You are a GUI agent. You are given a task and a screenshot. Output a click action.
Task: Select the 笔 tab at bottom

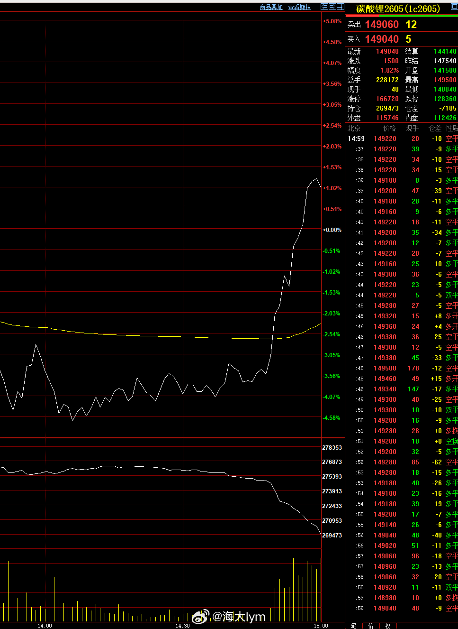353,626
